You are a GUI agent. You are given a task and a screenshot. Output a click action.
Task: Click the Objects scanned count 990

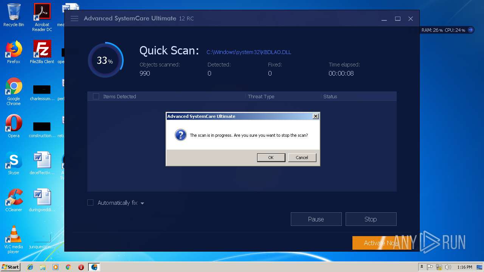tap(145, 73)
